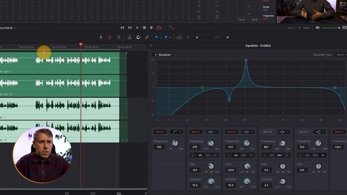Click Band 2 notch node on EQ graph
The width and height of the screenshot is (347, 195).
pos(229,100)
